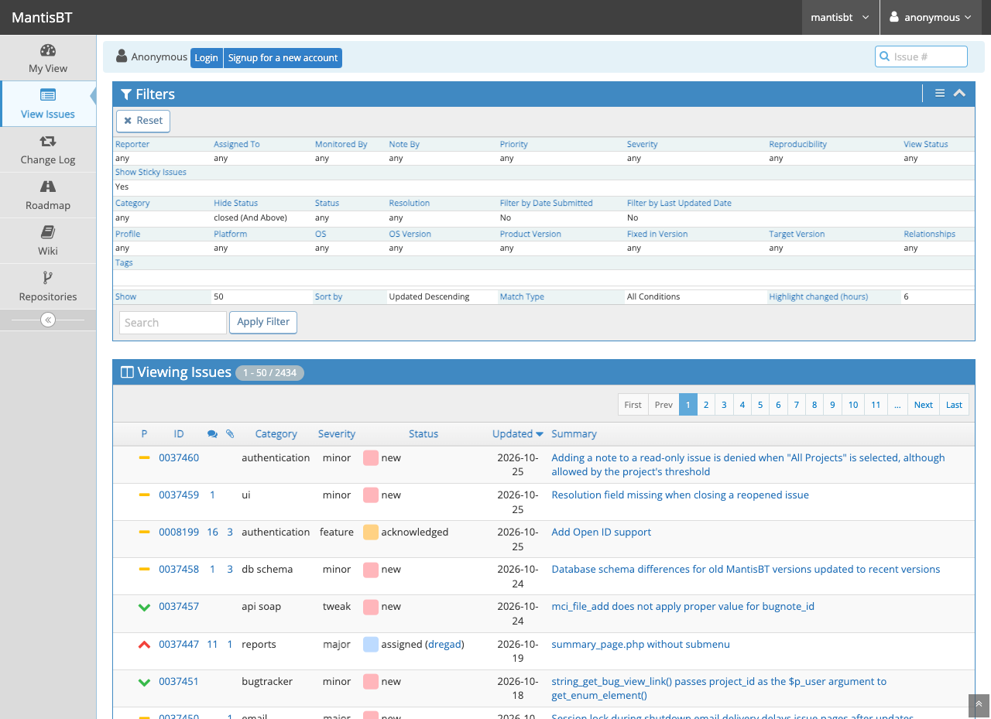Open the Show Sticky Issues filter option

[151, 172]
